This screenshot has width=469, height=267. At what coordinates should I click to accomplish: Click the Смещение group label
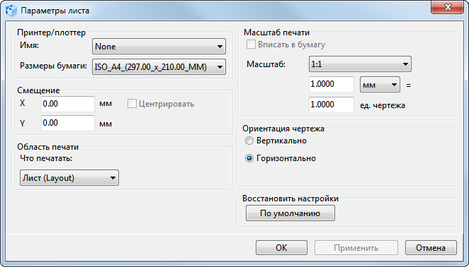coord(38,90)
